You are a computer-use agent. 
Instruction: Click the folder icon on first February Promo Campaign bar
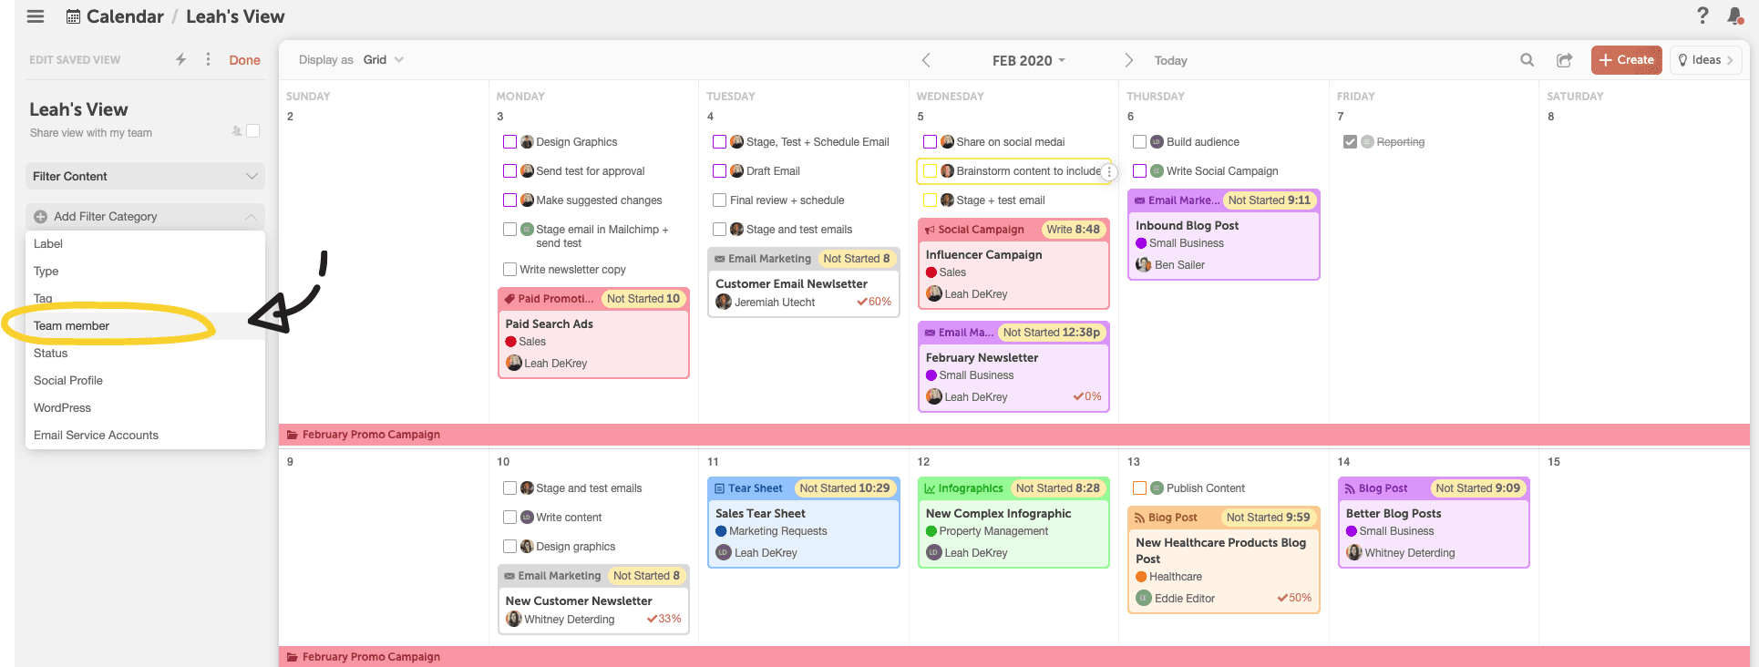coord(293,435)
